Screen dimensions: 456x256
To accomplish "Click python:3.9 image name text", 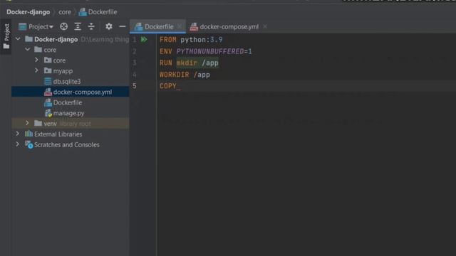I will tap(202, 40).
